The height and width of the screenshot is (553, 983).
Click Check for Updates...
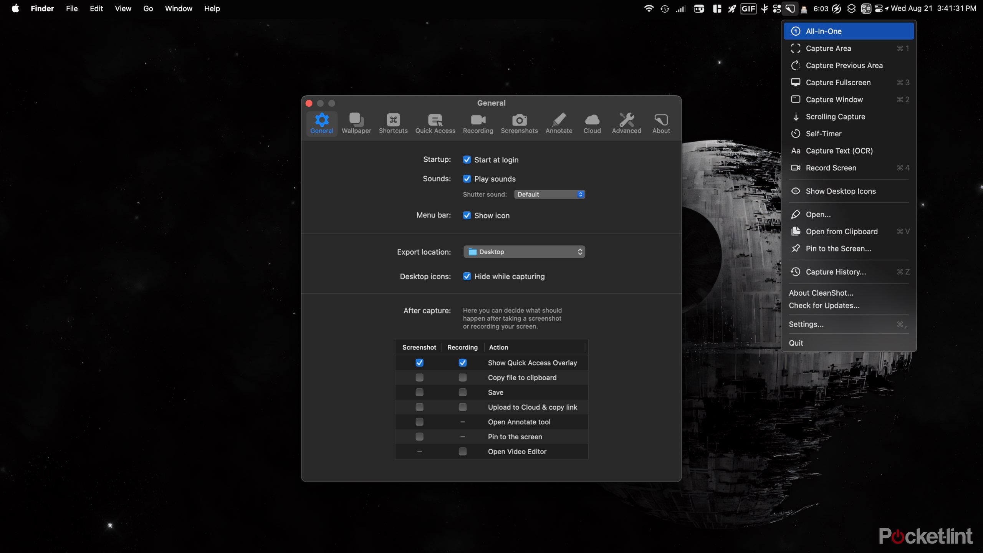pyautogui.click(x=849, y=306)
